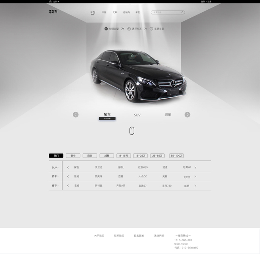Select the 25-65万 price filter

[158, 155]
